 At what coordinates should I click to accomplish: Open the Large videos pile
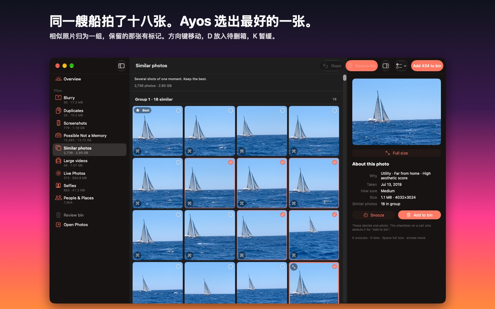(89, 162)
